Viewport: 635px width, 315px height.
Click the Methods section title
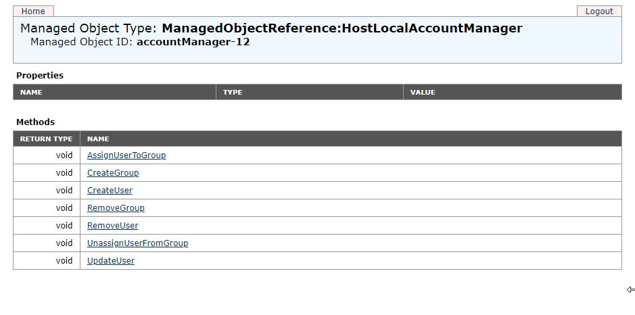(x=35, y=122)
